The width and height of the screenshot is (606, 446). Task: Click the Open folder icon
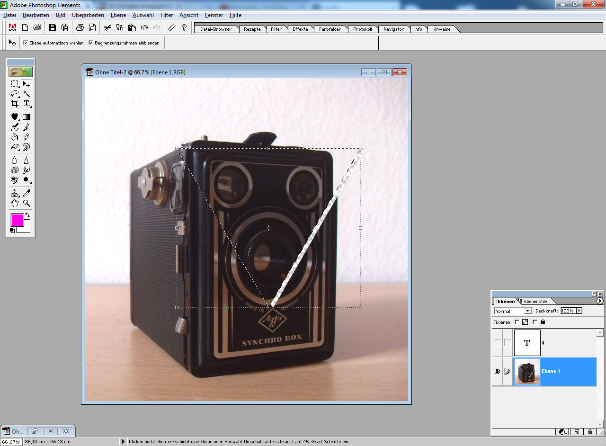pos(37,27)
